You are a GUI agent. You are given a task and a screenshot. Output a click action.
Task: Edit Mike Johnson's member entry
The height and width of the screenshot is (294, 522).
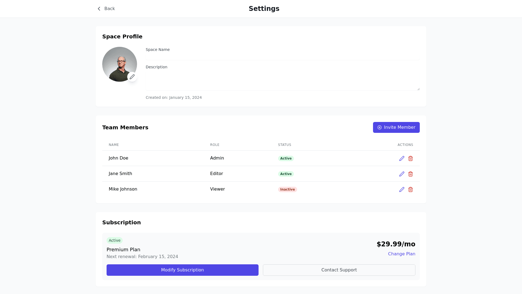pyautogui.click(x=402, y=189)
